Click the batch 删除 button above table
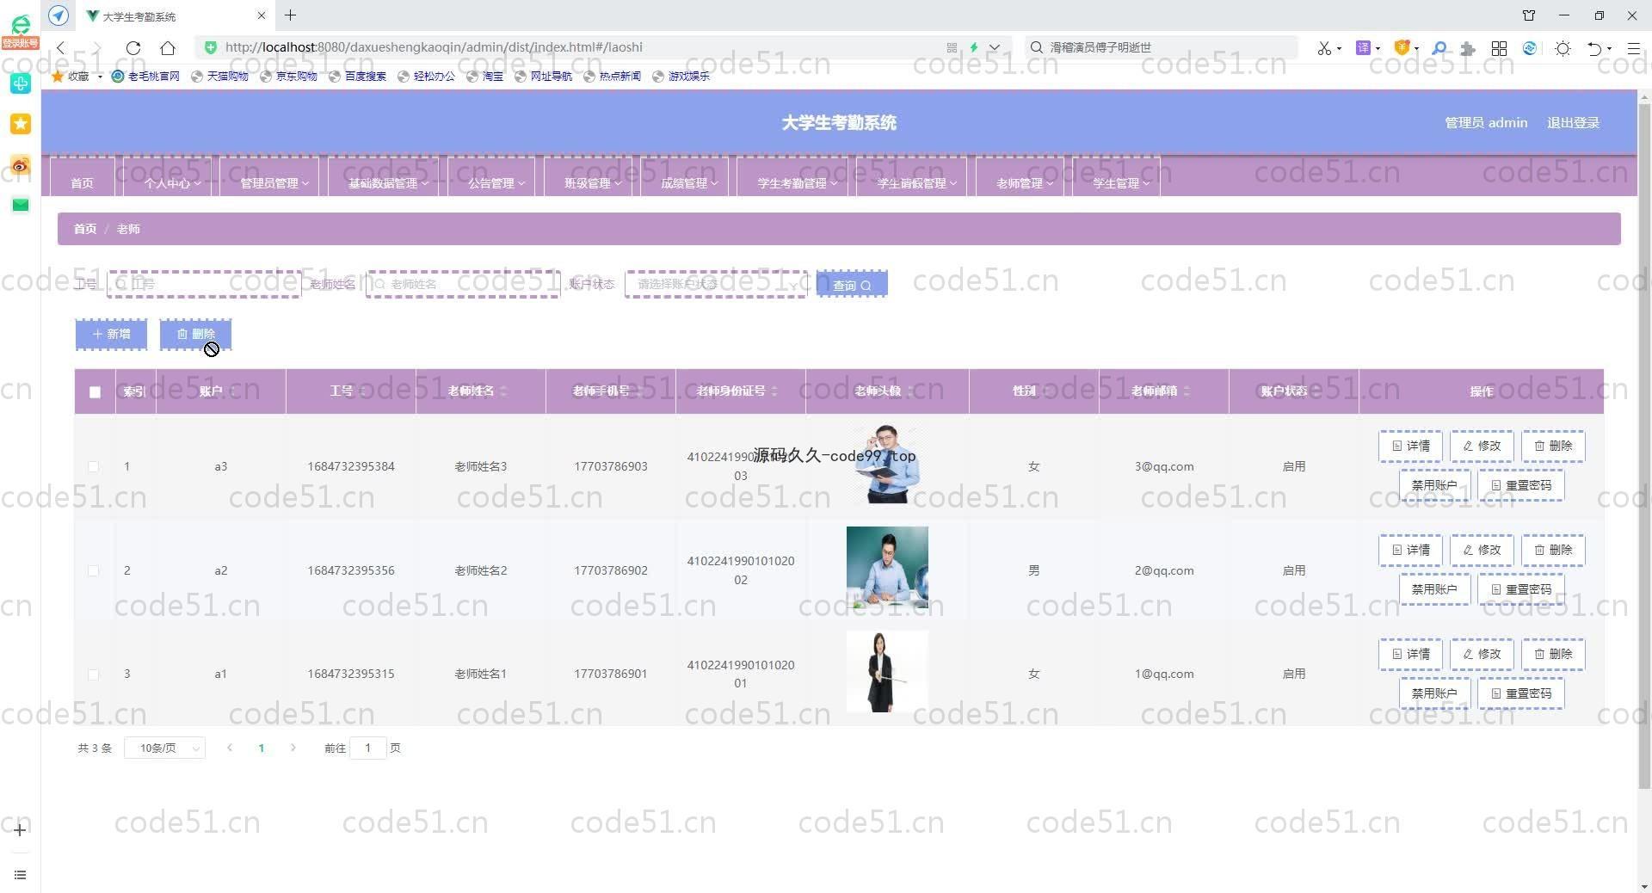1652x893 pixels. pyautogui.click(x=195, y=334)
